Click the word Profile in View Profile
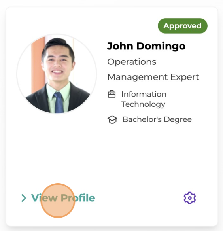The width and height of the screenshot is (223, 231). [x=78, y=198]
